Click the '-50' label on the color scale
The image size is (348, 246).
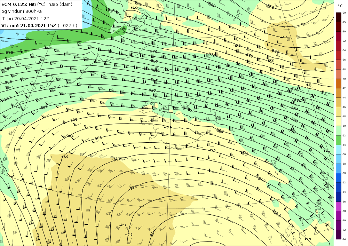(x=344, y=126)
